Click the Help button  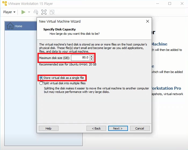[48, 128]
